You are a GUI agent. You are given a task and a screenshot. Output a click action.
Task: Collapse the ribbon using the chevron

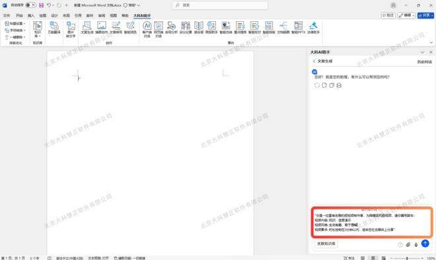point(431,42)
